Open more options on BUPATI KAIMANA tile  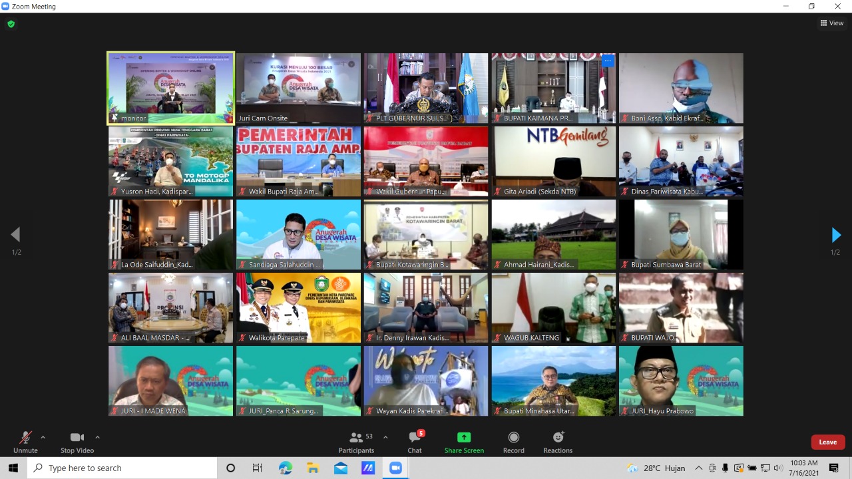[x=607, y=61]
